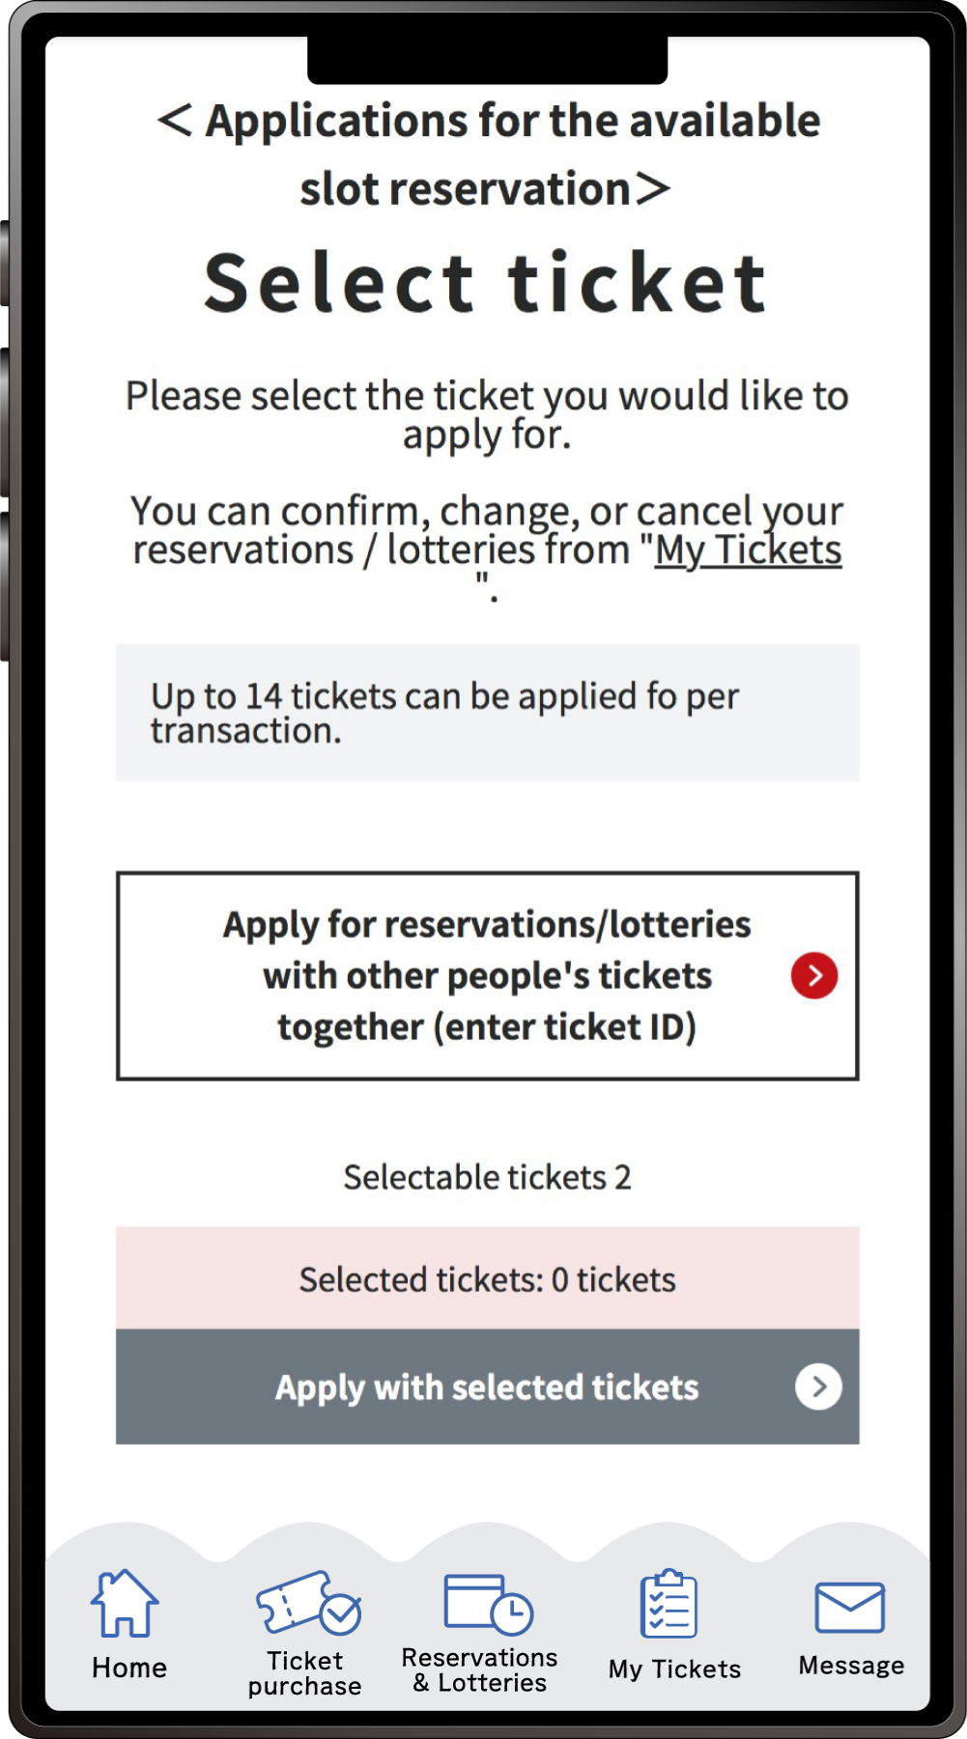Click the 'Up to 14 tickets' notice box
967x1739 pixels.
(x=487, y=713)
